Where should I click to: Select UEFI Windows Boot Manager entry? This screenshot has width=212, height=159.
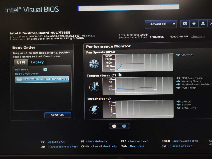coord(42,79)
